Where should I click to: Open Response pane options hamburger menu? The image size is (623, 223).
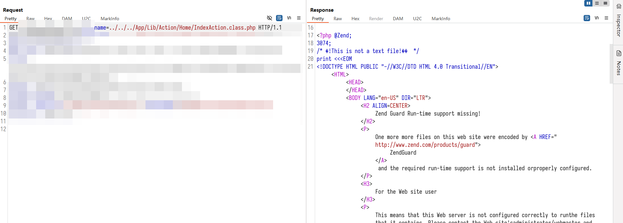[x=606, y=18]
